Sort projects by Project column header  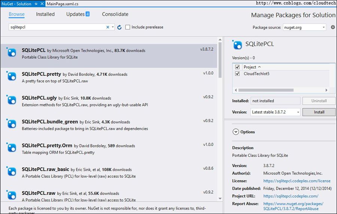252,67
